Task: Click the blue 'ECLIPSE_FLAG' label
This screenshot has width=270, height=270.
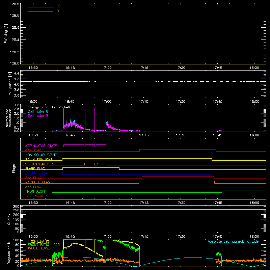Action: click(x=37, y=173)
